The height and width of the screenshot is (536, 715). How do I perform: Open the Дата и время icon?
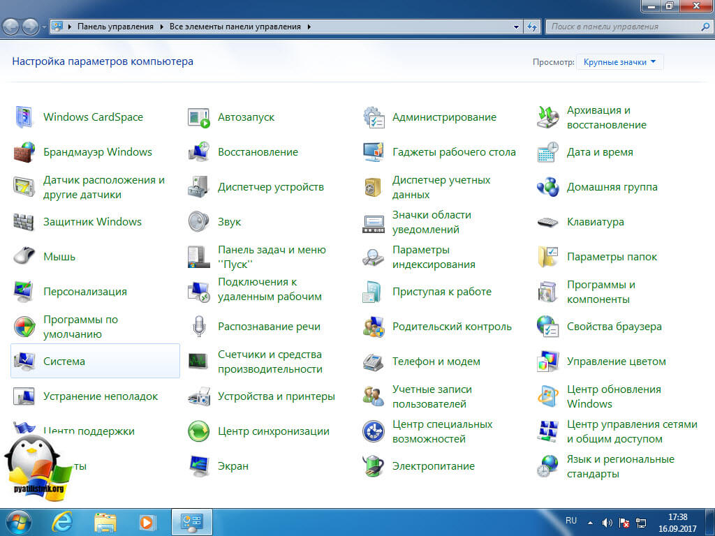click(x=547, y=152)
